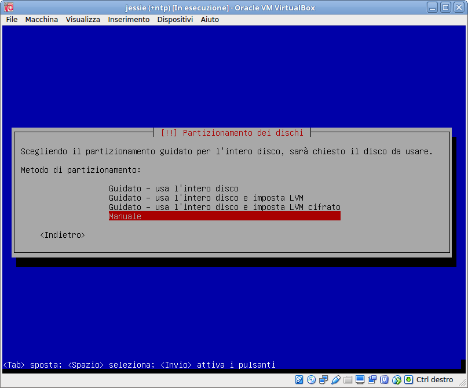Click the mouse integration status icon
Image resolution: width=468 pixels, height=388 pixels.
(397, 380)
